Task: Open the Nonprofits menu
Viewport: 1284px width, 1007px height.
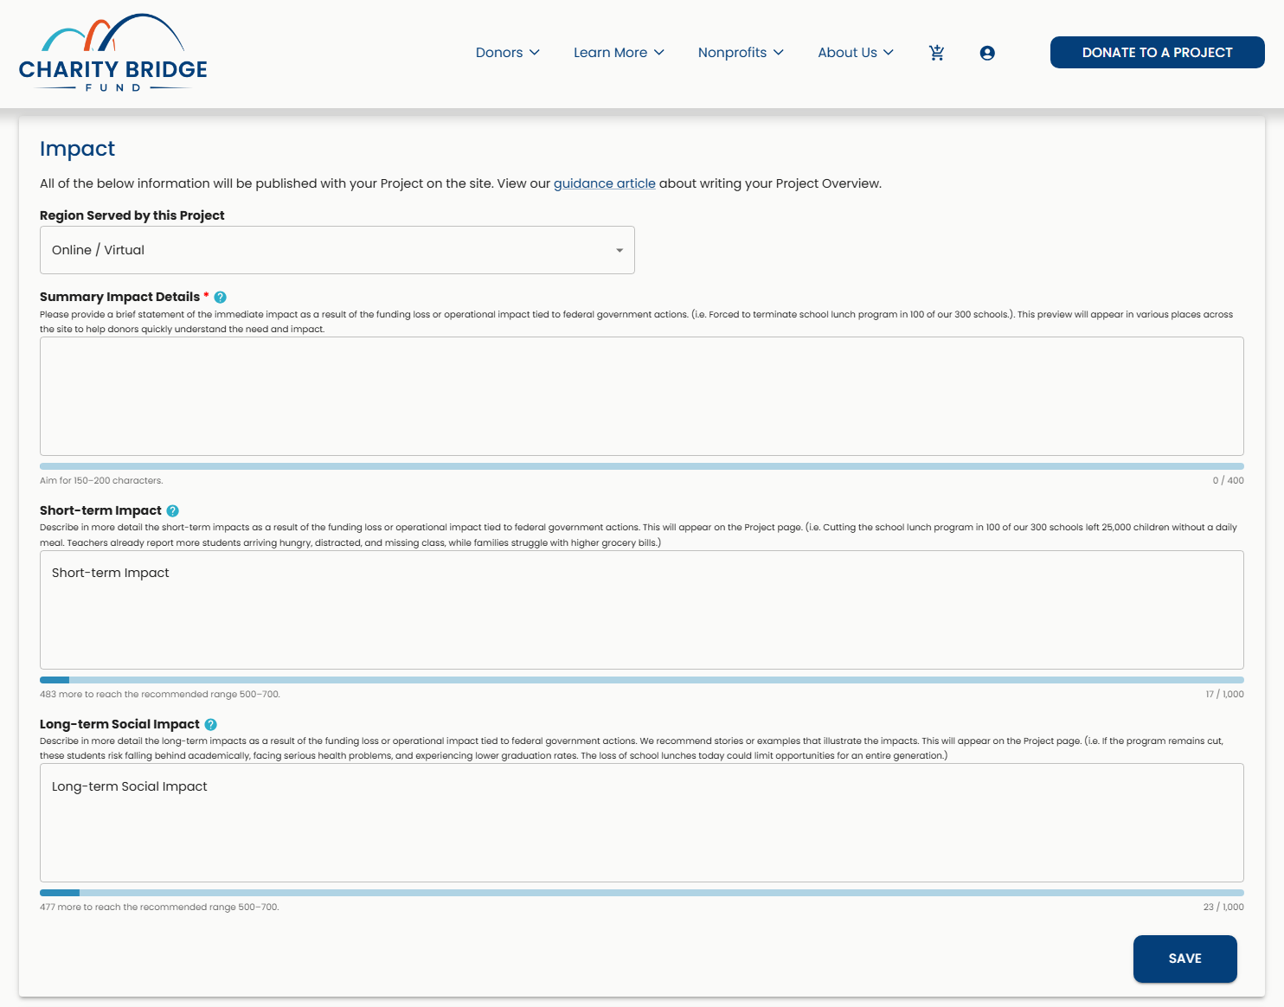Action: pyautogui.click(x=742, y=53)
